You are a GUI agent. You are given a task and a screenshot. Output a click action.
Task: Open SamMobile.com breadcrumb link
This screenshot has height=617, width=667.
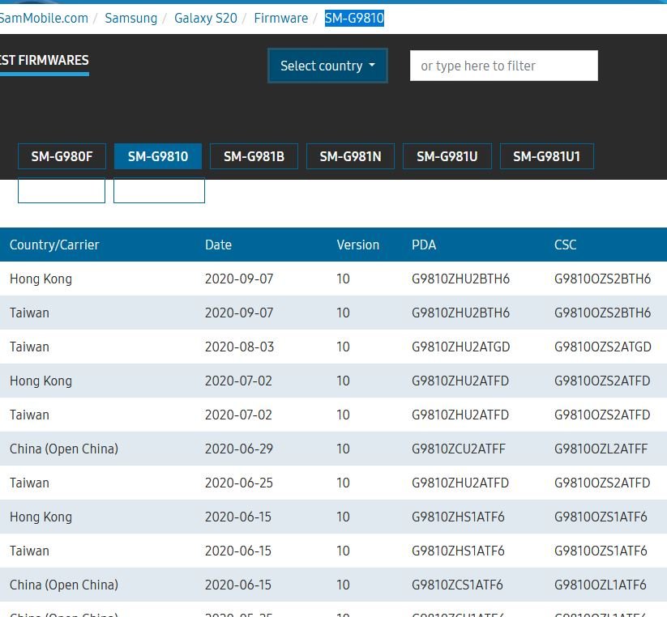coord(44,19)
